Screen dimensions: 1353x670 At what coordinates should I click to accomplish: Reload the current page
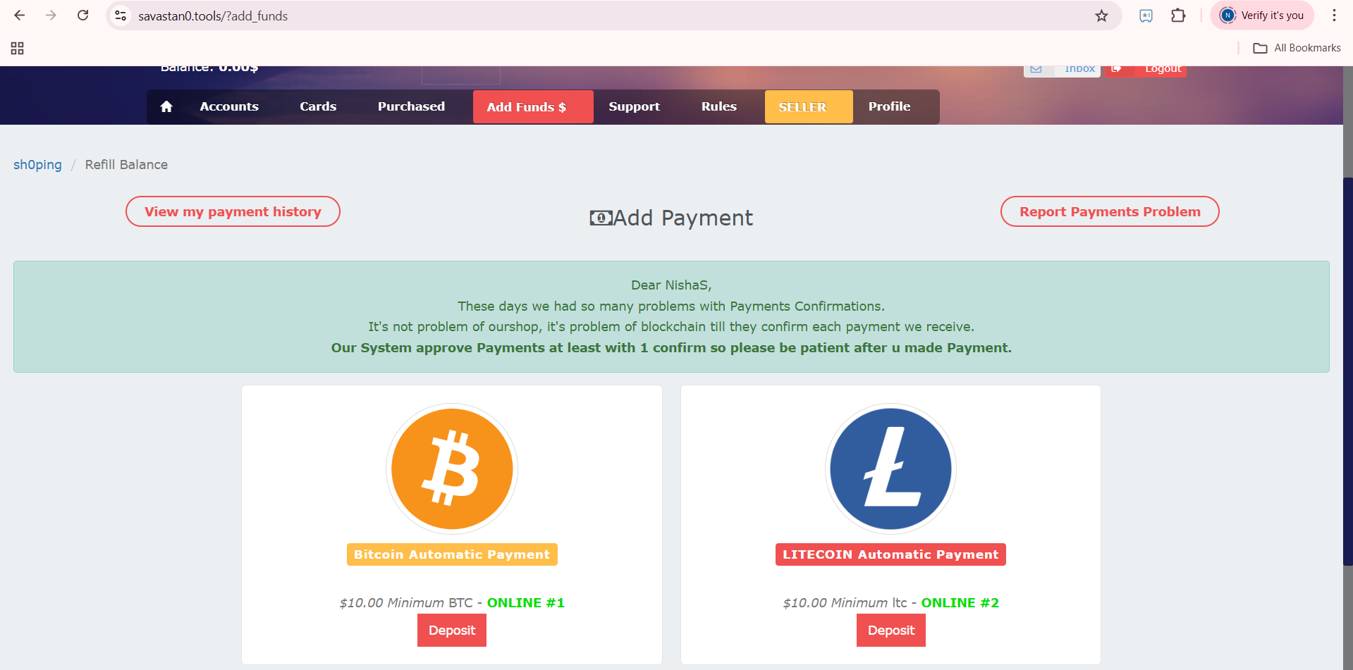pyautogui.click(x=82, y=15)
